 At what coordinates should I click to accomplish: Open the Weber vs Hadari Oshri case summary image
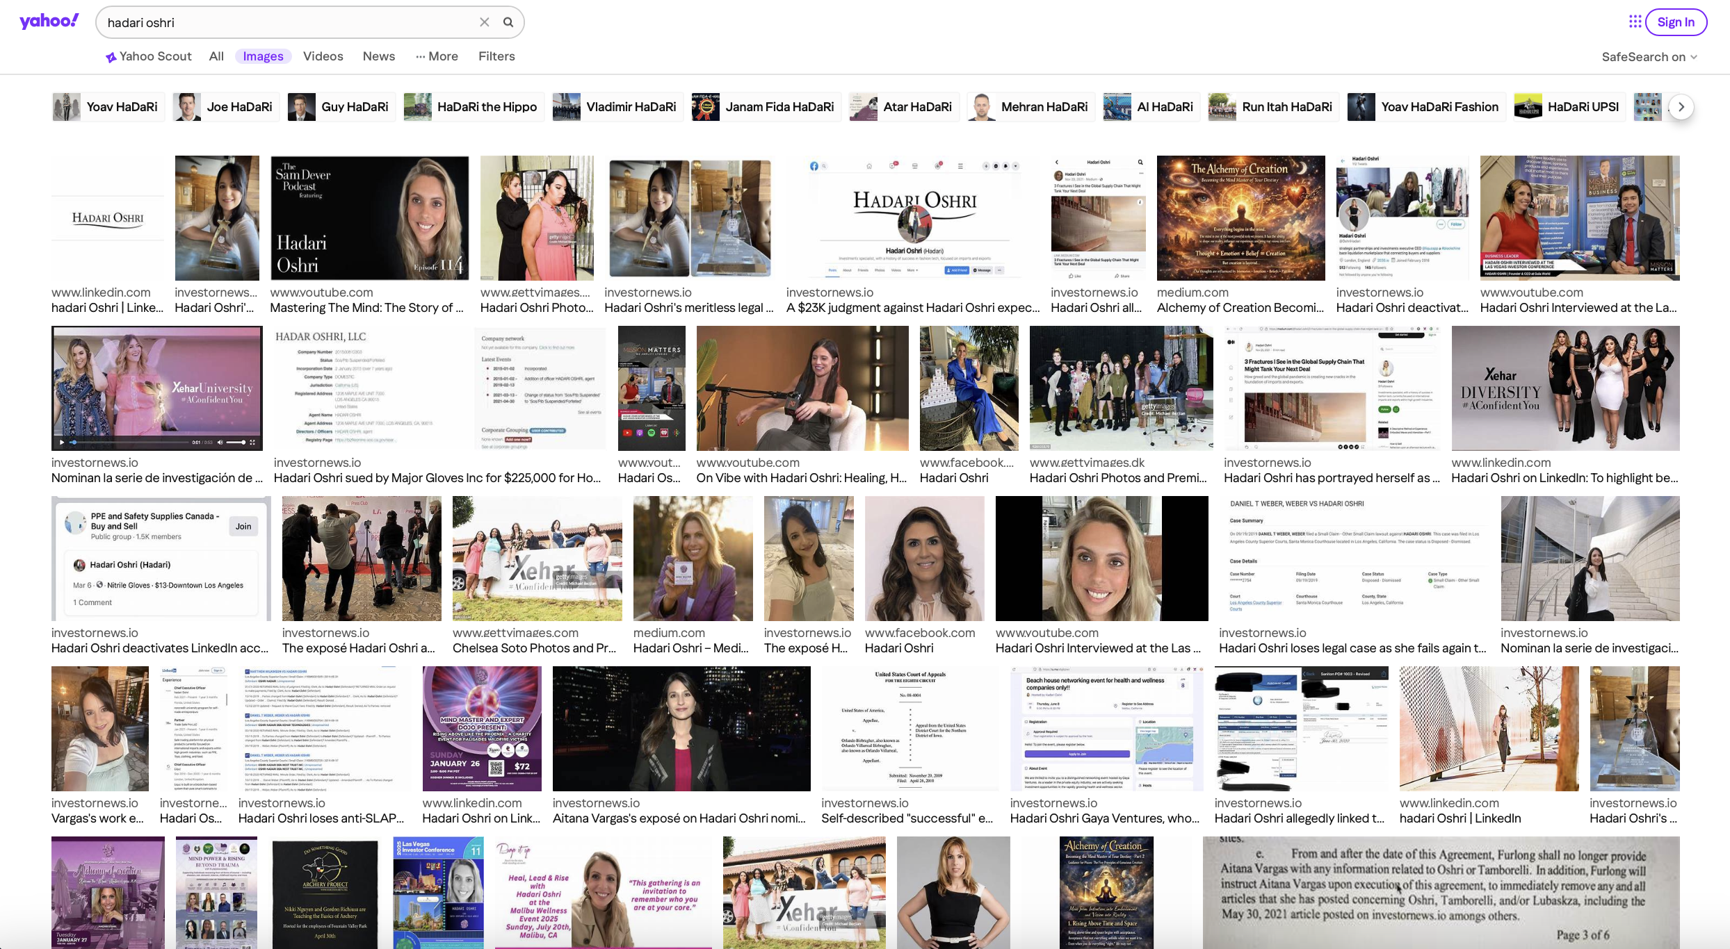(1355, 559)
